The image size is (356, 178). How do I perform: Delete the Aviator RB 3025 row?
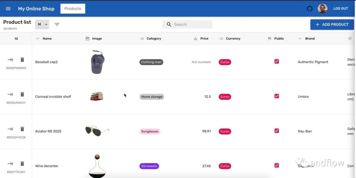pyautogui.click(x=22, y=129)
